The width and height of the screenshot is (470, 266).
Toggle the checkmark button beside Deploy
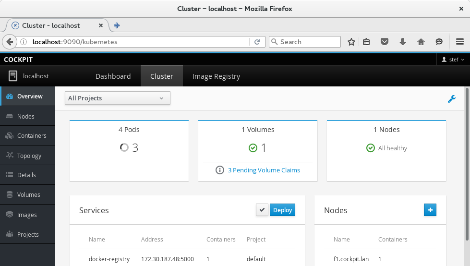[262, 210]
